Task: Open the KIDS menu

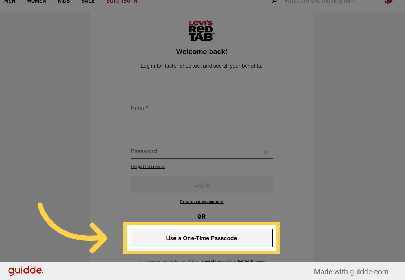Action: (64, 1)
